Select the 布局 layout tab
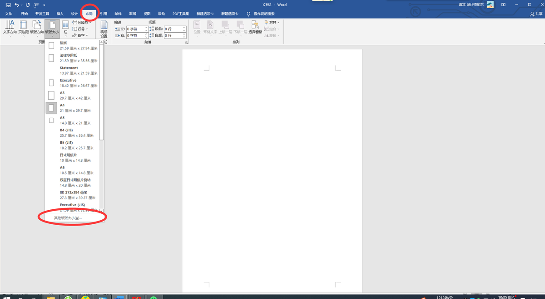 (x=89, y=14)
